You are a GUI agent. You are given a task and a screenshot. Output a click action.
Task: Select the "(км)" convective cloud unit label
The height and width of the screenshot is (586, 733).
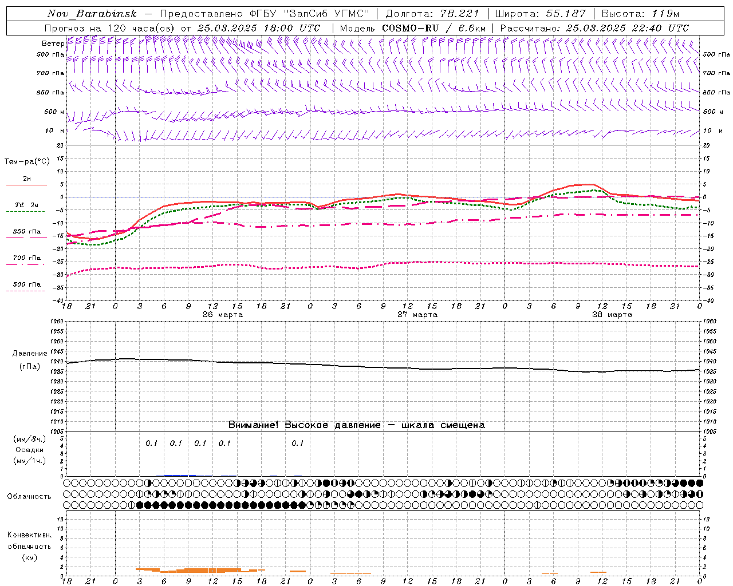(30, 557)
